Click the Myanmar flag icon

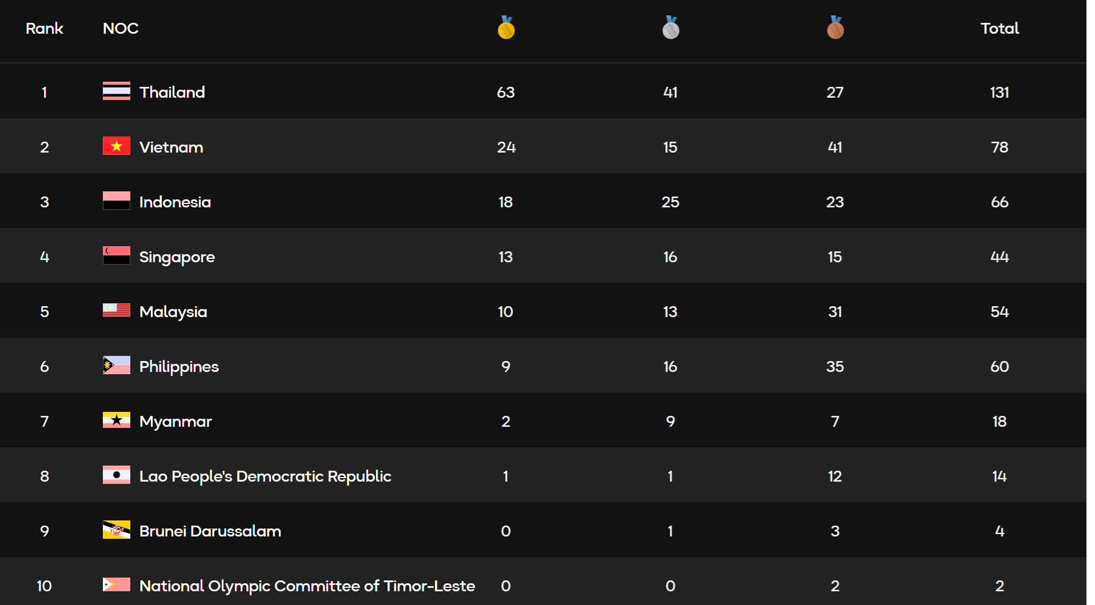point(117,420)
